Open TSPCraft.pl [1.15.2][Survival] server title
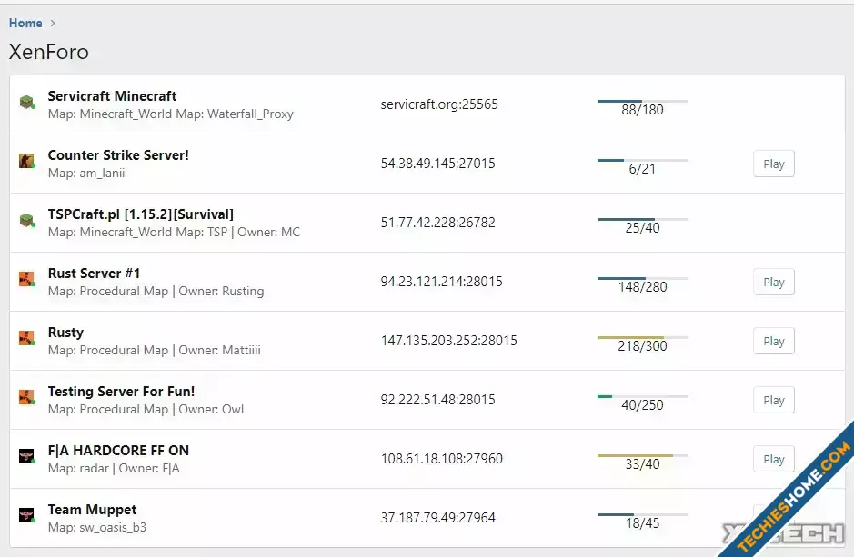854x557 pixels. pos(141,214)
